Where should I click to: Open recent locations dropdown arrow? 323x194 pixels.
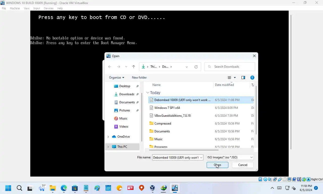point(126,67)
